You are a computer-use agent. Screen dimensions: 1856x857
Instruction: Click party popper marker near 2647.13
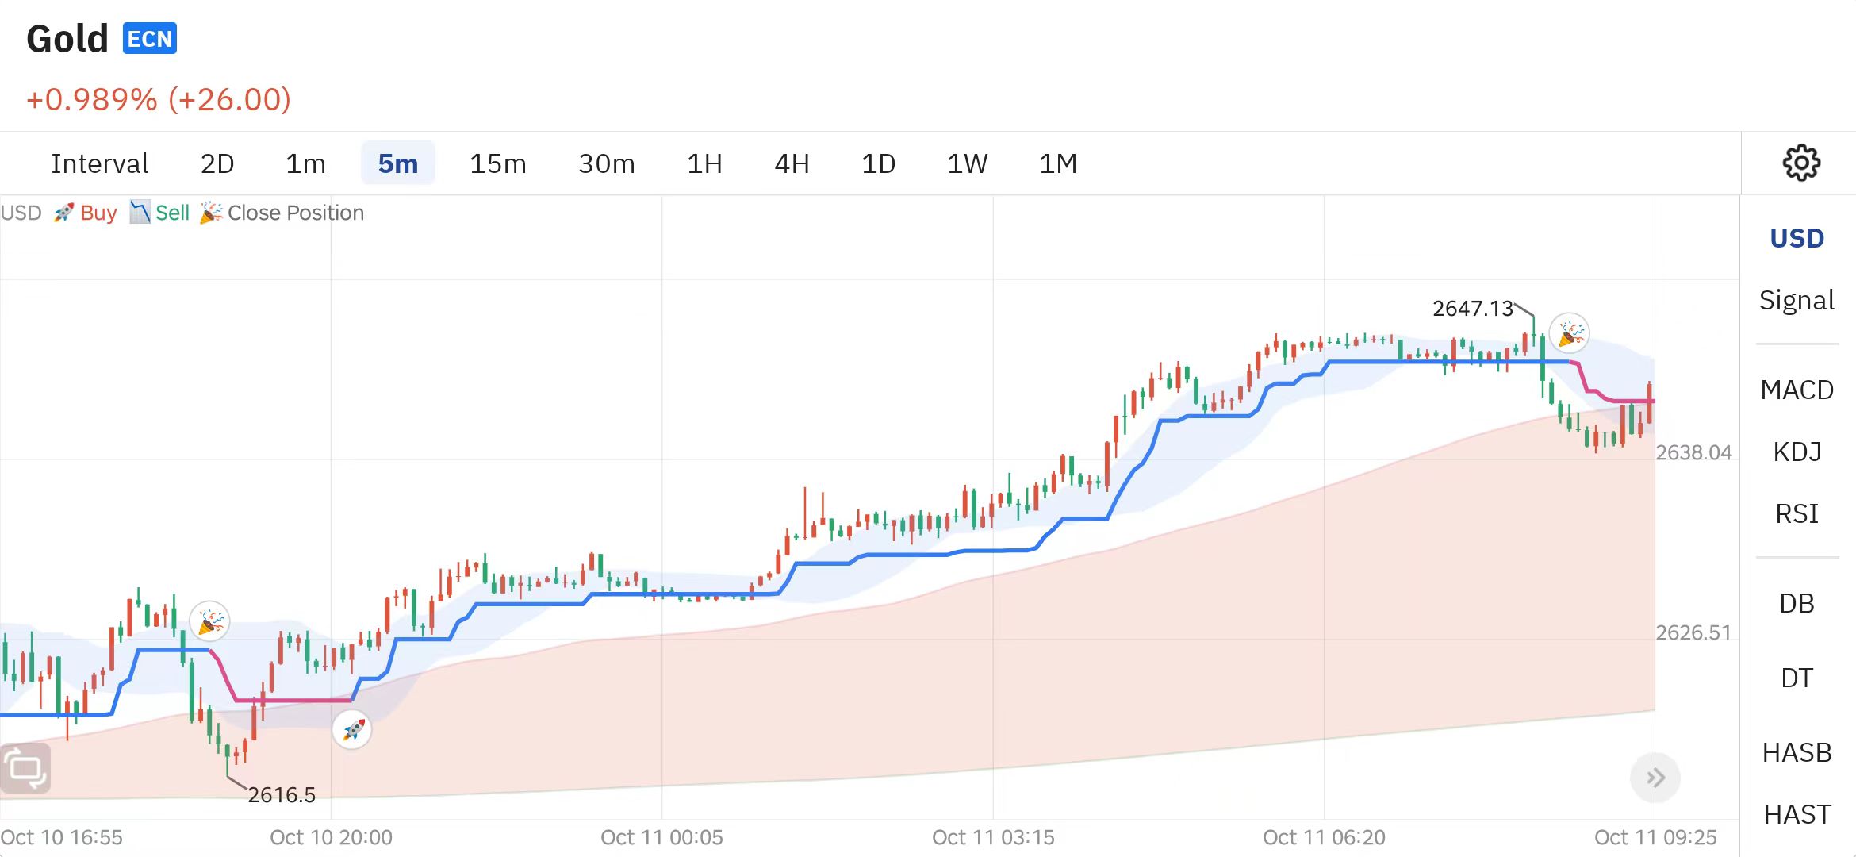[1570, 332]
